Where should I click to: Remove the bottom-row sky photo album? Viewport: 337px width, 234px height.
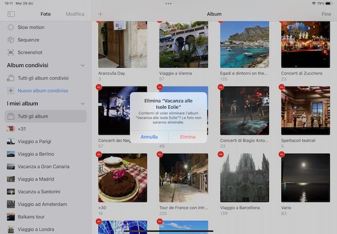tap(160, 221)
